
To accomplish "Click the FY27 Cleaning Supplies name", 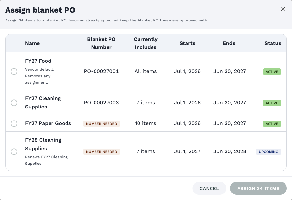I will pyautogui.click(x=43, y=102).
